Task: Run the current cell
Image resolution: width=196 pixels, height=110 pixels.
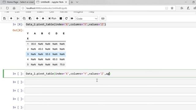Action: click(52, 18)
